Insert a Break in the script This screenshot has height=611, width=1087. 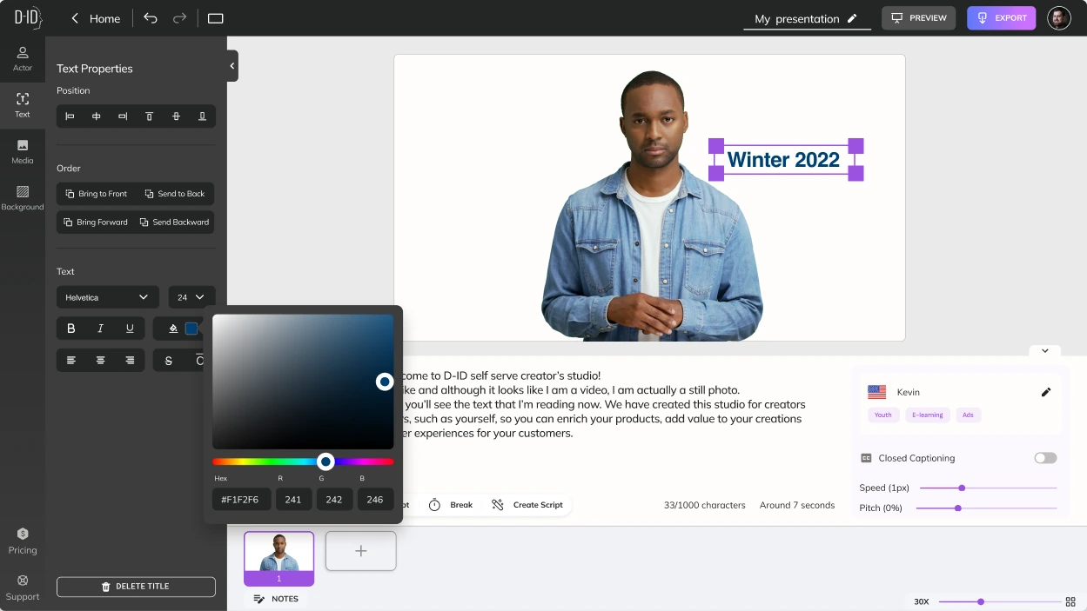[451, 505]
